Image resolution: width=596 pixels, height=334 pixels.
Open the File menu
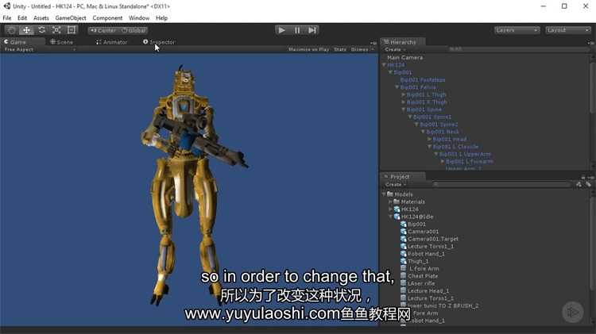[7, 17]
